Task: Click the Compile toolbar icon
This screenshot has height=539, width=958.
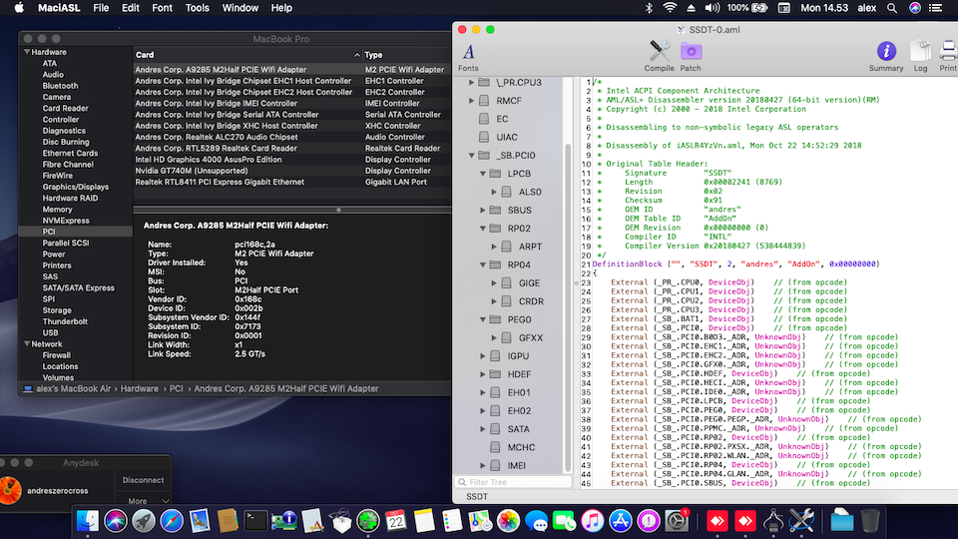Action: point(659,54)
